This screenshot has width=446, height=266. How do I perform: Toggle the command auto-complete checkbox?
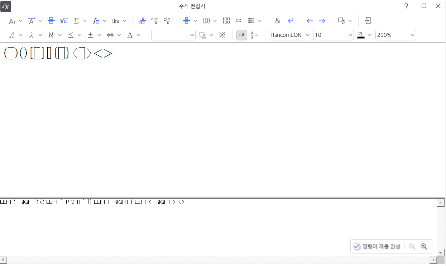tap(357, 246)
